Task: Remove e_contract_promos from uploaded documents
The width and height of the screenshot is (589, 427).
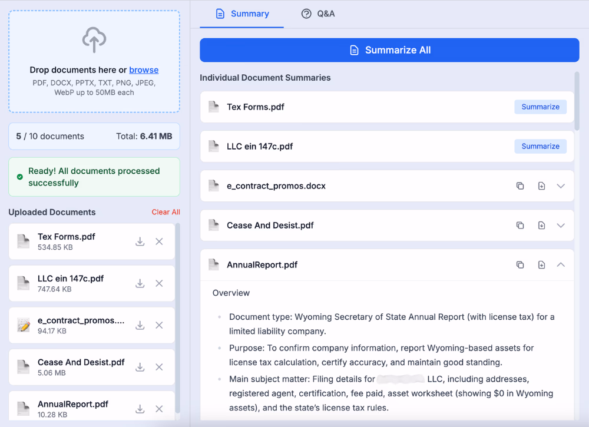Action: point(159,325)
